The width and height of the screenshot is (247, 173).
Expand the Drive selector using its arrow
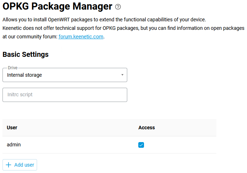[122, 75]
